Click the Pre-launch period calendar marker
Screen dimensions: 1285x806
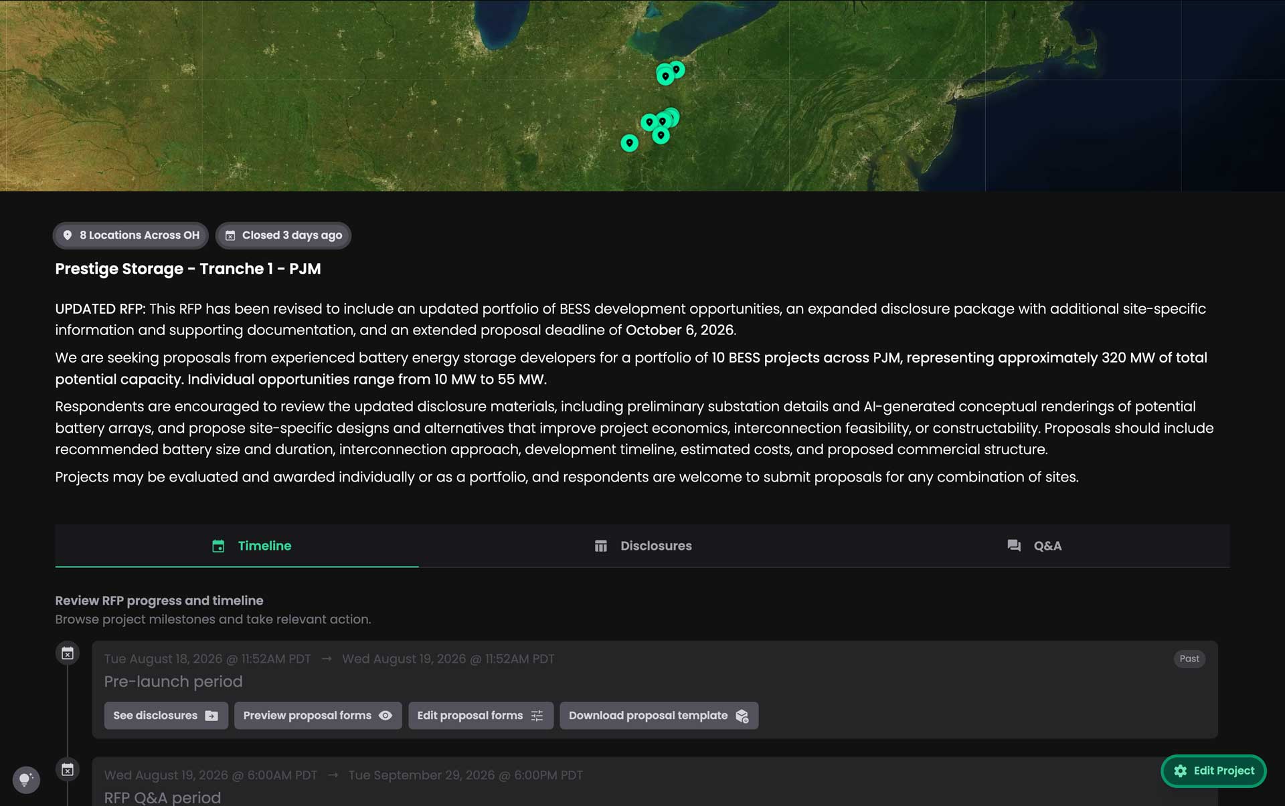[x=68, y=653]
